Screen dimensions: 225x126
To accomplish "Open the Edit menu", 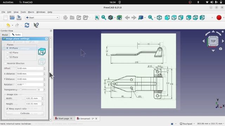I will [9, 12].
